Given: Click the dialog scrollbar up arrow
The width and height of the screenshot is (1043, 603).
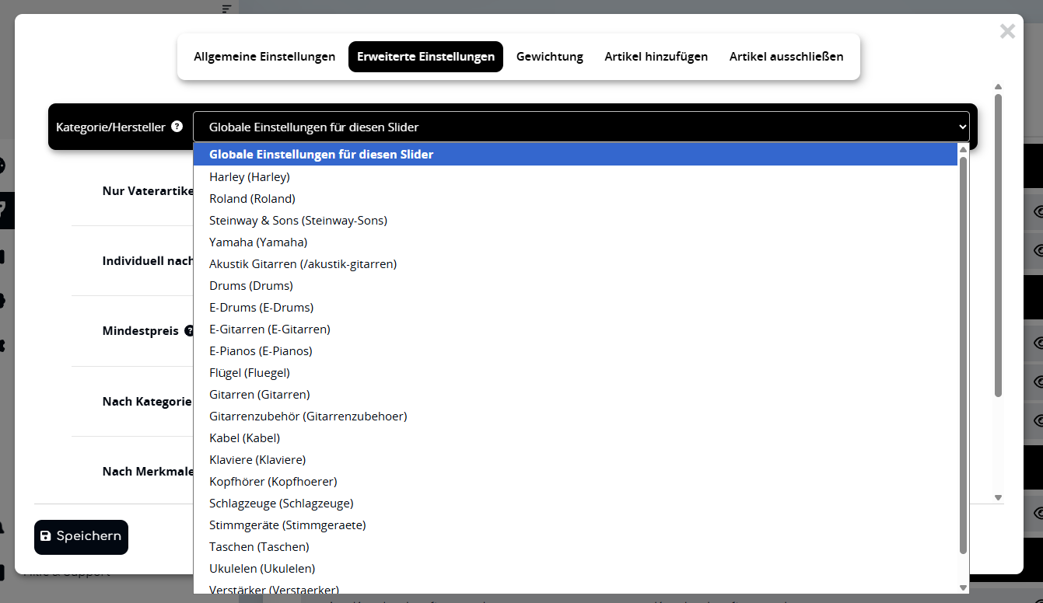Looking at the screenshot, I should pos(998,87).
